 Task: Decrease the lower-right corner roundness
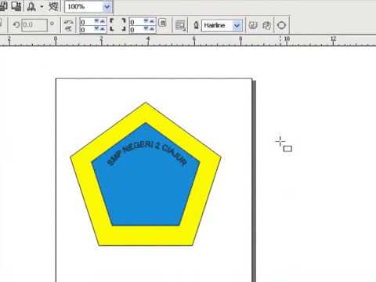point(146,29)
